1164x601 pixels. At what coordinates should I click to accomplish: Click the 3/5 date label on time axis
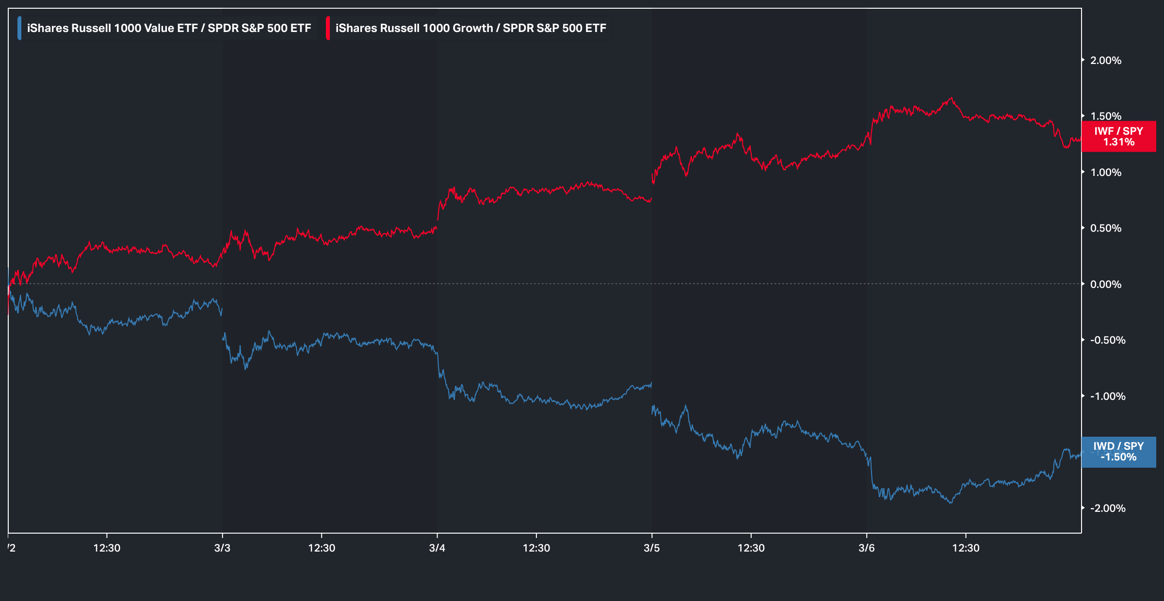[x=651, y=548]
